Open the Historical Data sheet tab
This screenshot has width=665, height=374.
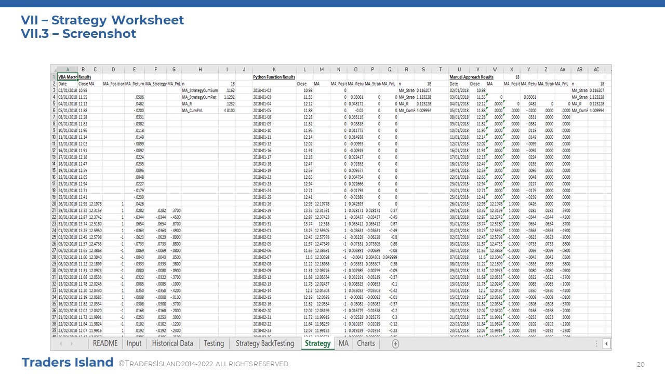(172, 343)
